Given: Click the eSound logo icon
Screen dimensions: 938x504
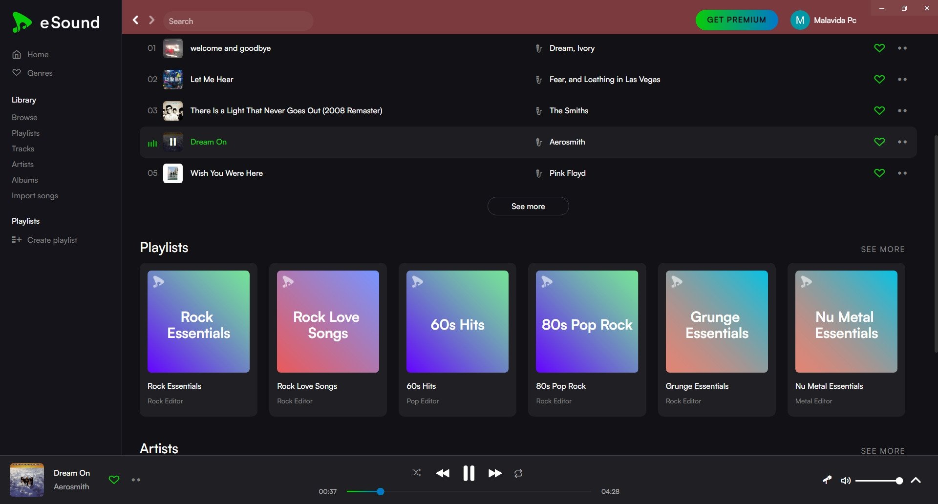Looking at the screenshot, I should click(21, 22).
